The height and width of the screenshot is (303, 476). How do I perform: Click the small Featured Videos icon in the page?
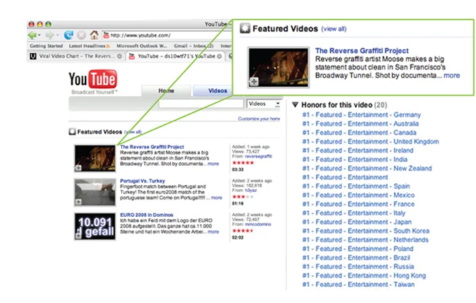coord(72,131)
